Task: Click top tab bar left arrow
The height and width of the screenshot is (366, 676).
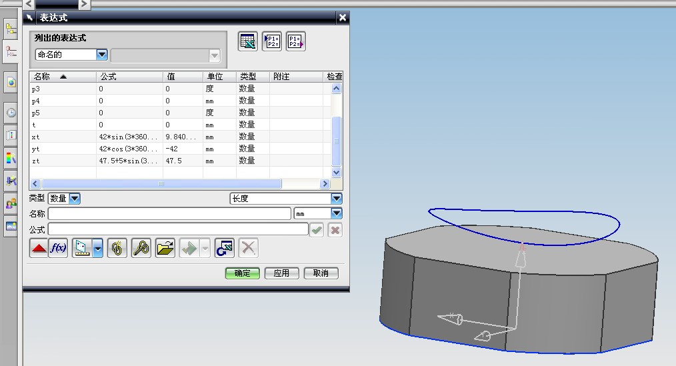Action: [x=29, y=4]
